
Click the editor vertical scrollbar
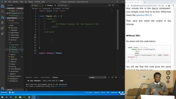(118, 30)
